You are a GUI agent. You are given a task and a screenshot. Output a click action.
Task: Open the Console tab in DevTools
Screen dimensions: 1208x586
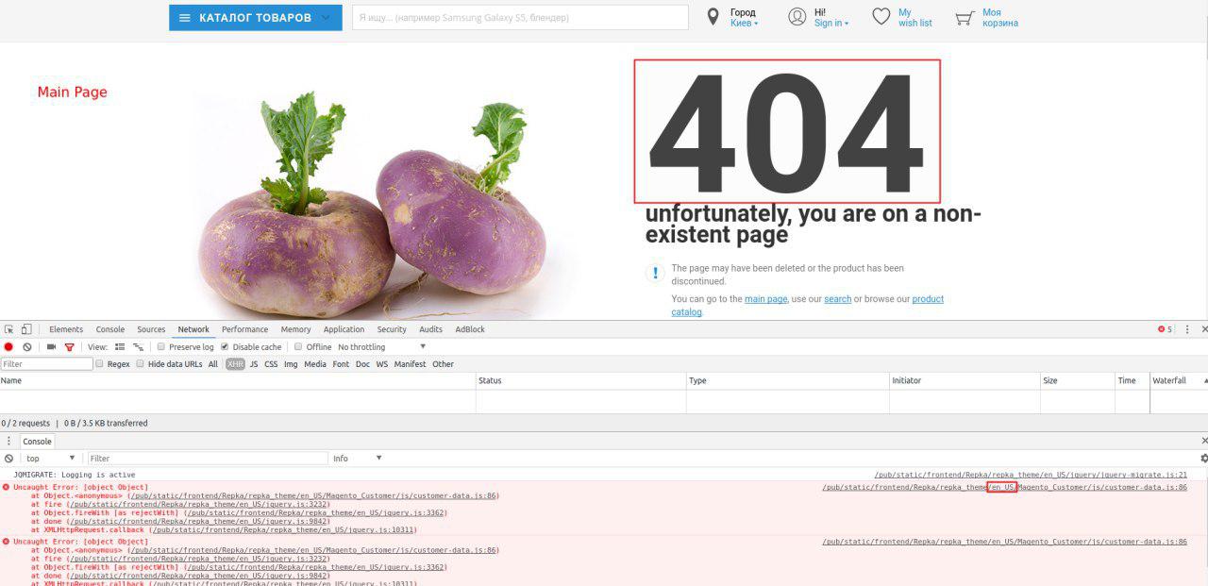110,329
